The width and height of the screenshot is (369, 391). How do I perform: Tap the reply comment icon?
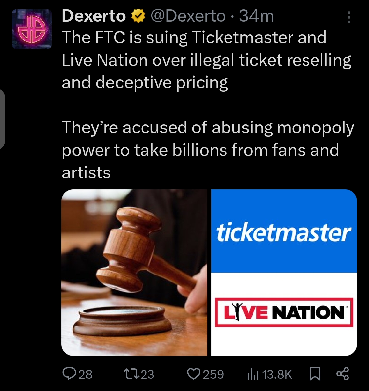pyautogui.click(x=69, y=374)
